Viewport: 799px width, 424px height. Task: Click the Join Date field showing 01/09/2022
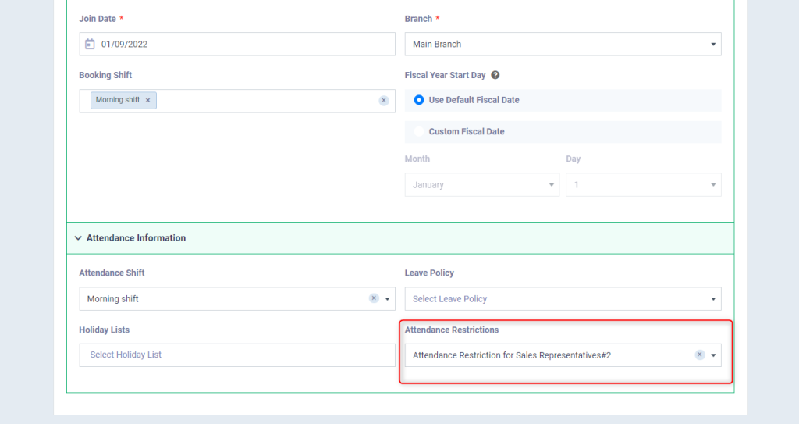237,44
